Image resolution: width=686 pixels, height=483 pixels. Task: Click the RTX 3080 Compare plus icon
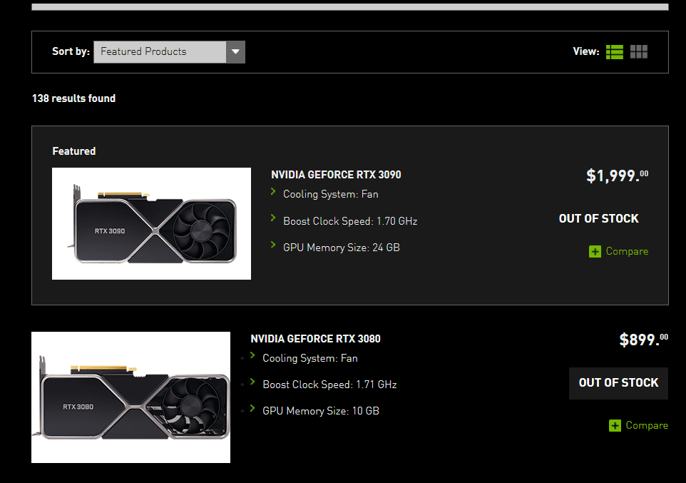tap(615, 425)
